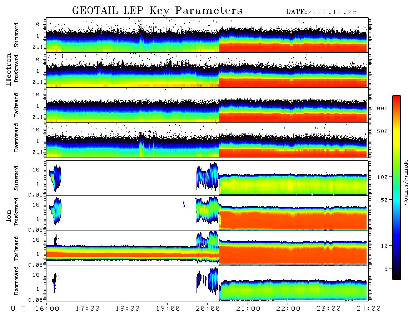Select the vertical Ion group label
The image size is (408, 315).
coord(9,216)
